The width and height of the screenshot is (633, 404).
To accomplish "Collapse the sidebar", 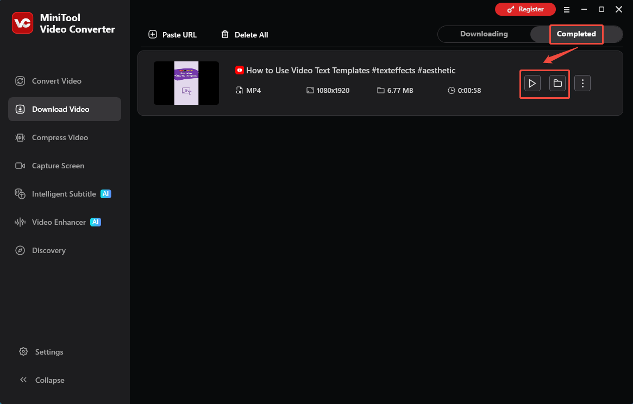I will click(42, 380).
